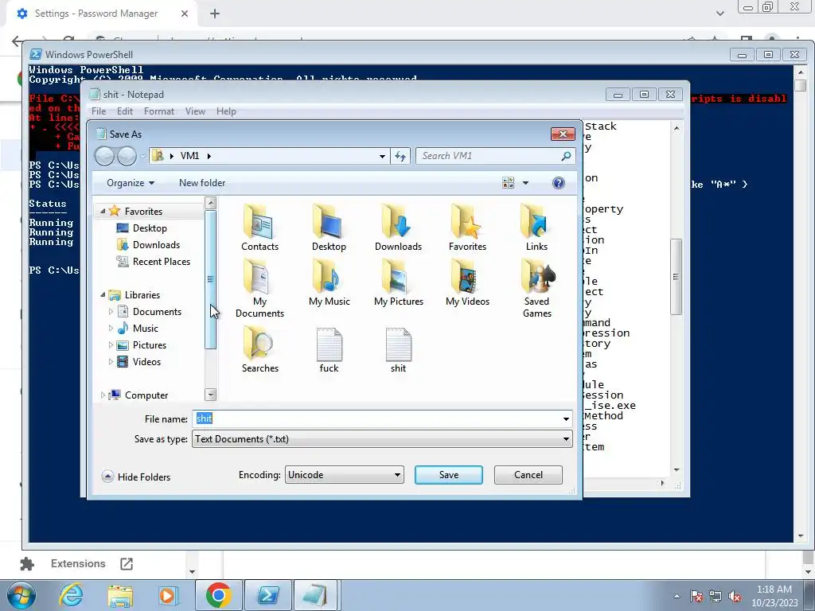
Task: Open the Start menu
Action: [21, 595]
